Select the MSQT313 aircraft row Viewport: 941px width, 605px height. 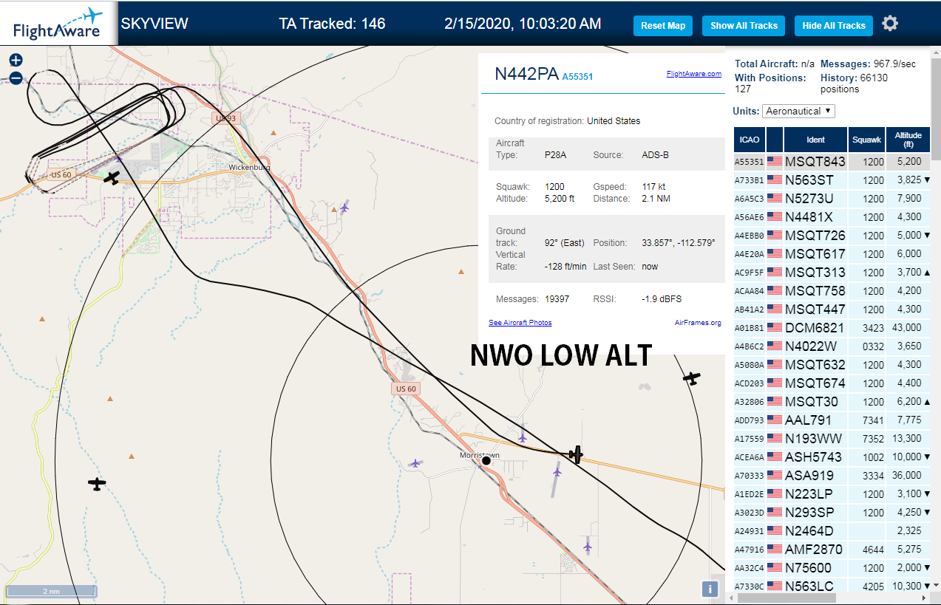832,273
